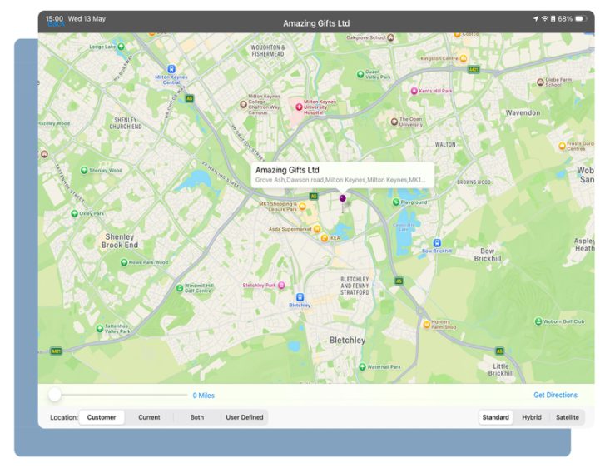Click the Oakgrove School icon

[x=390, y=37]
